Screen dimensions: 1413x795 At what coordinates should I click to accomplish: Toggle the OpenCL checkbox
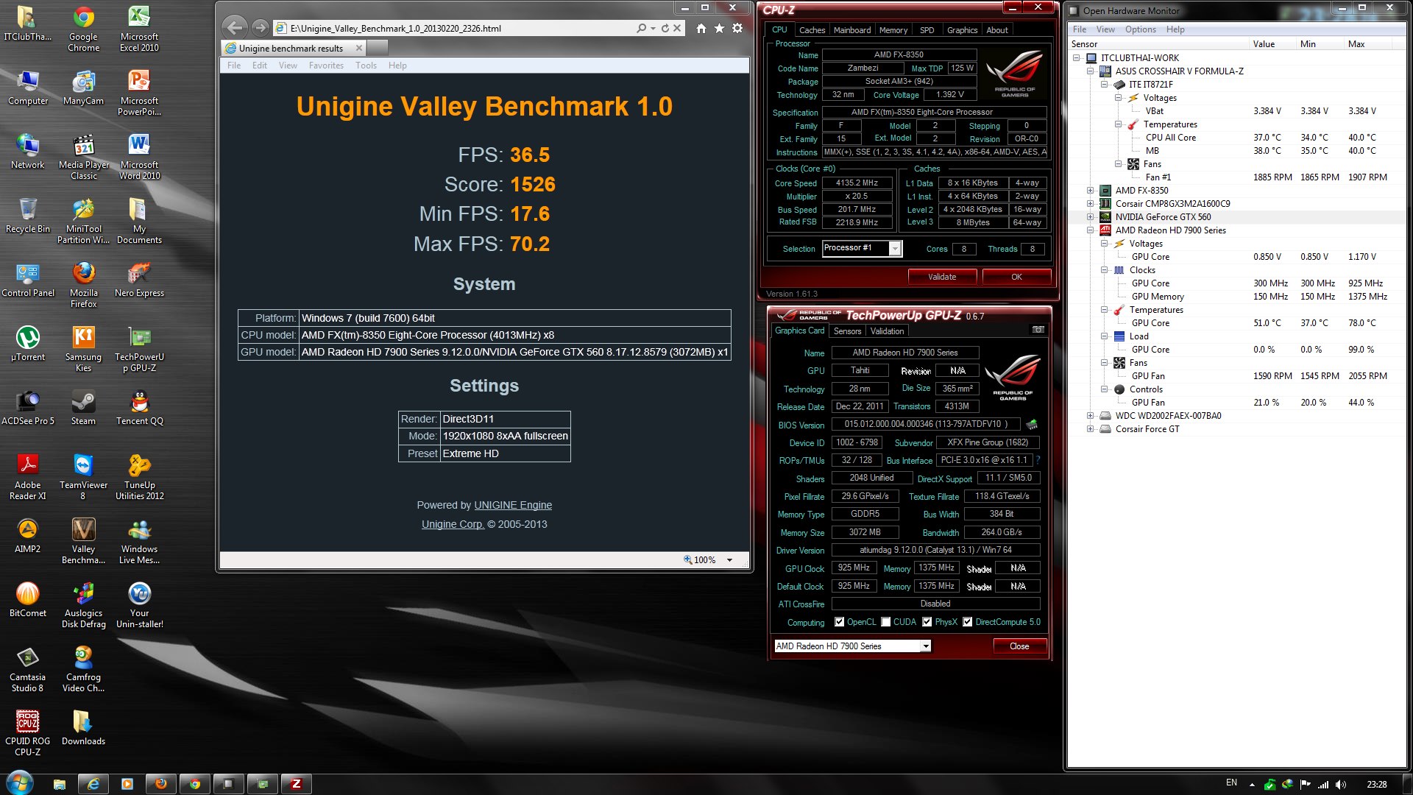coord(839,622)
